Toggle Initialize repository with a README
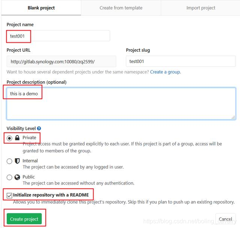This screenshot has width=240, height=228. click(x=9, y=195)
